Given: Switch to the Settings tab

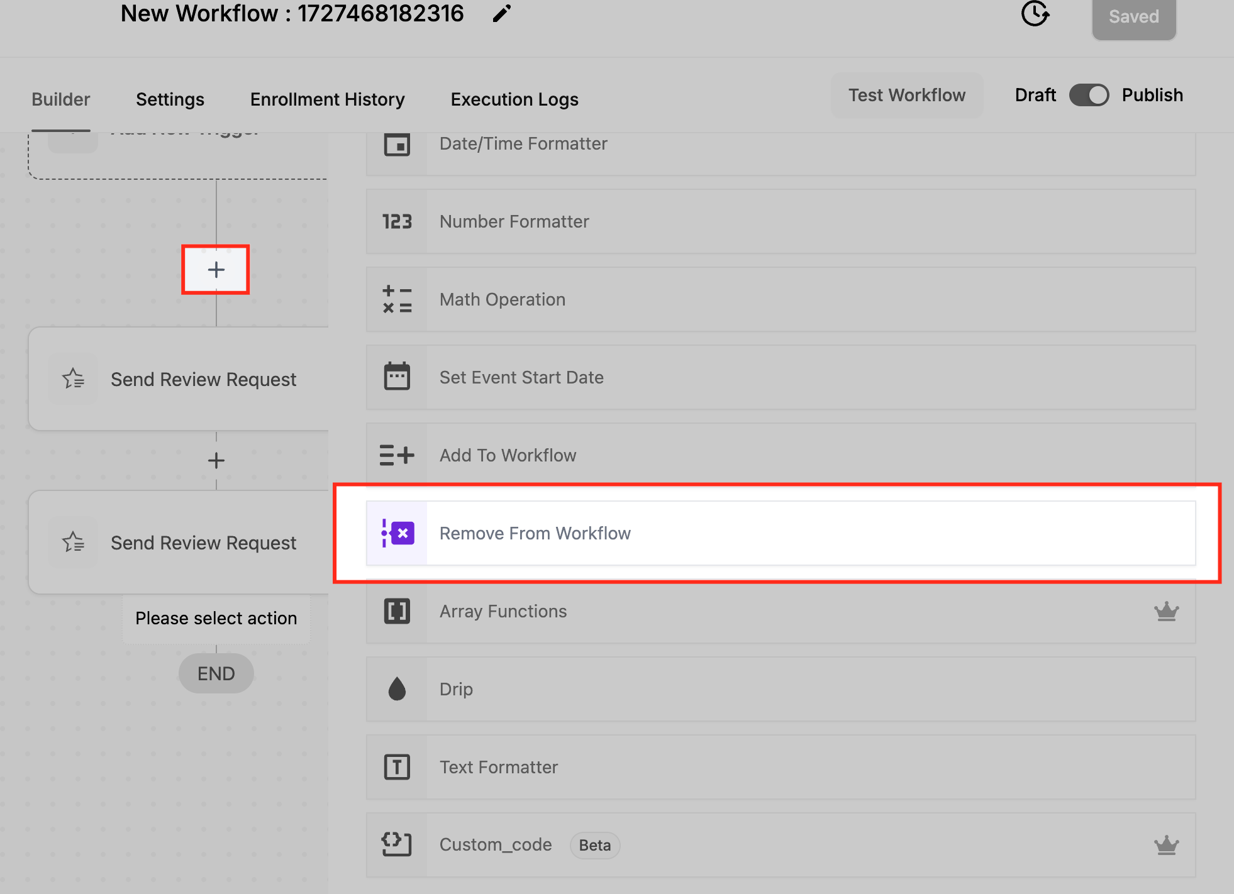Looking at the screenshot, I should click(x=170, y=99).
